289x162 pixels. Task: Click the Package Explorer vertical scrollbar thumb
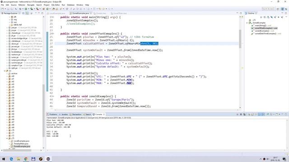pos(44,110)
